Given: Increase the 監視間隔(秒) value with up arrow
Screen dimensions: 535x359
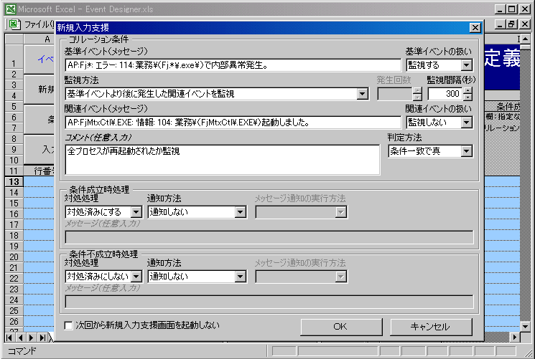Looking at the screenshot, I should coord(468,90).
